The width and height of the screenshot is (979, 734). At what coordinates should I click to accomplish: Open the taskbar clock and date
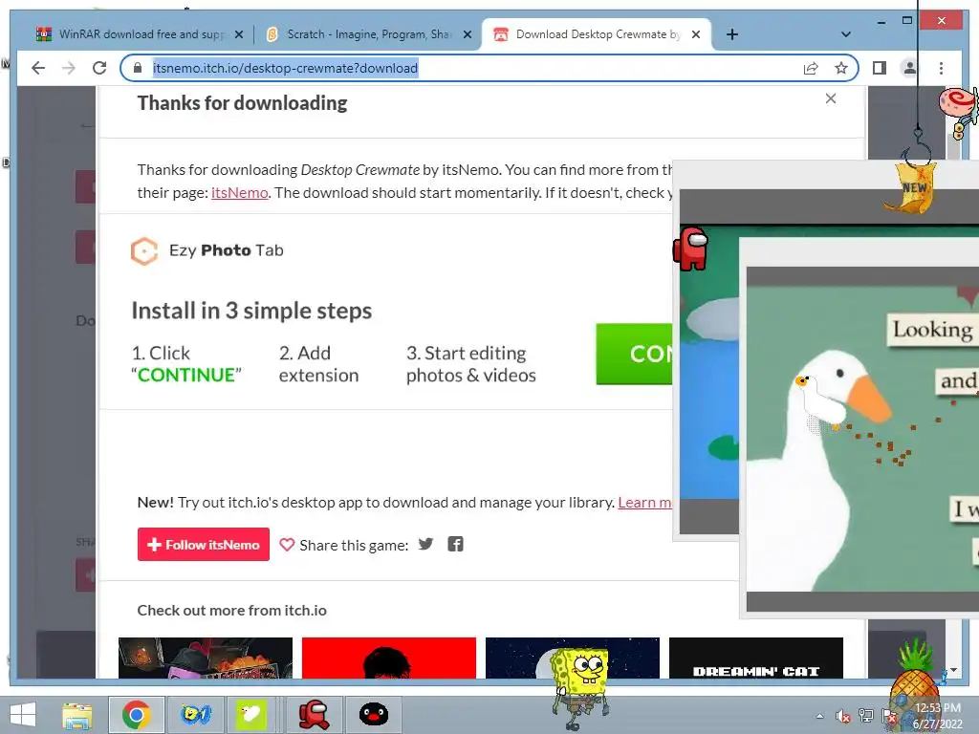click(938, 716)
